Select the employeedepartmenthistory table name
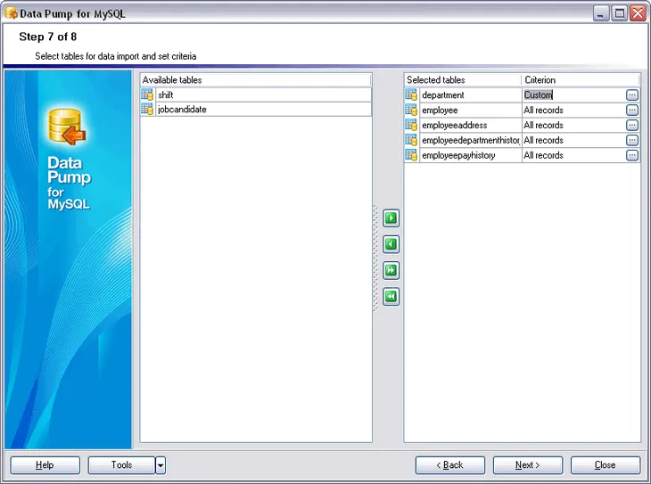 point(470,140)
